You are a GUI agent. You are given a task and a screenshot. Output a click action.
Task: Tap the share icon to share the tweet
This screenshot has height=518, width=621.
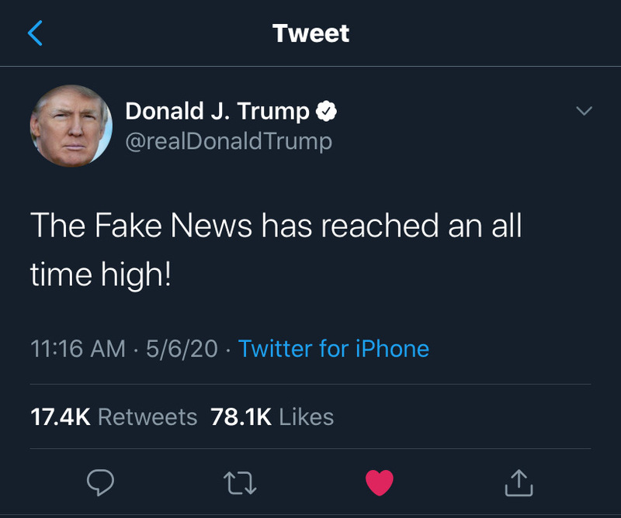(x=519, y=484)
